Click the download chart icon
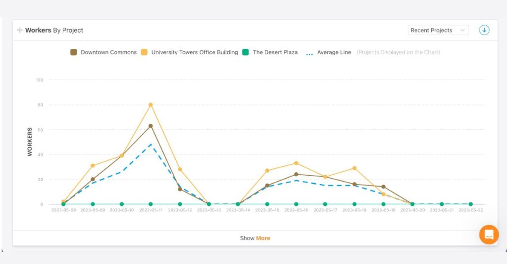The image size is (507, 264). click(484, 30)
